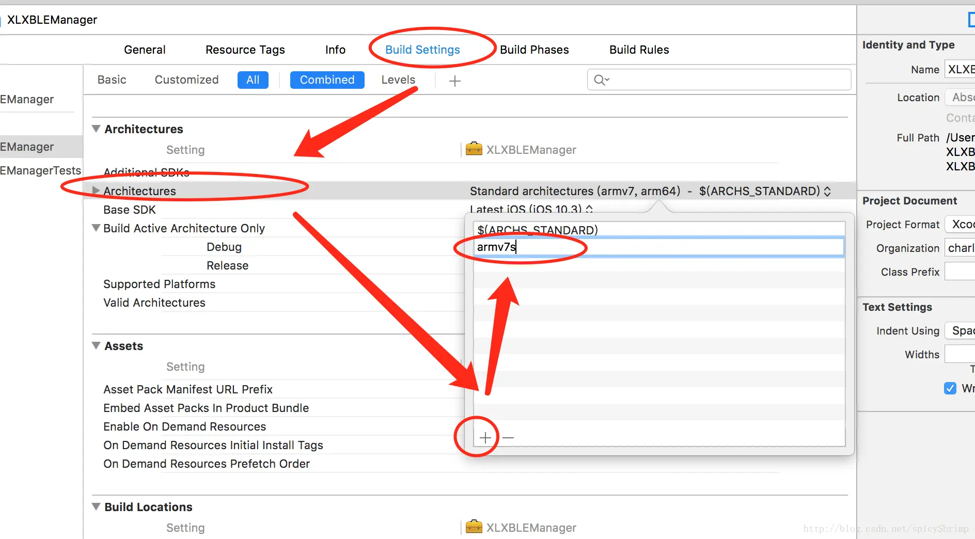975x539 pixels.
Task: Open Project Format dropdown
Action: coord(960,224)
